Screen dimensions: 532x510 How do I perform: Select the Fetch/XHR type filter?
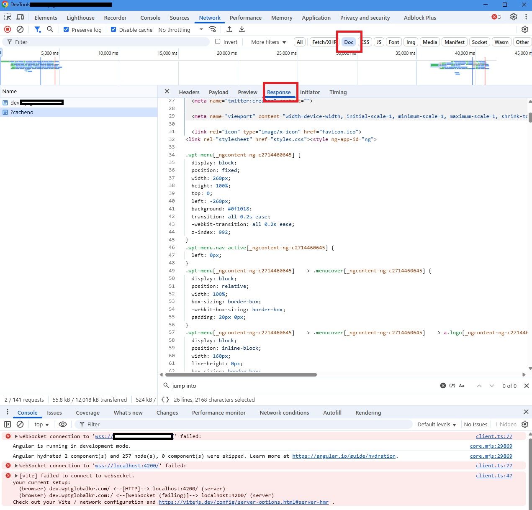click(324, 42)
